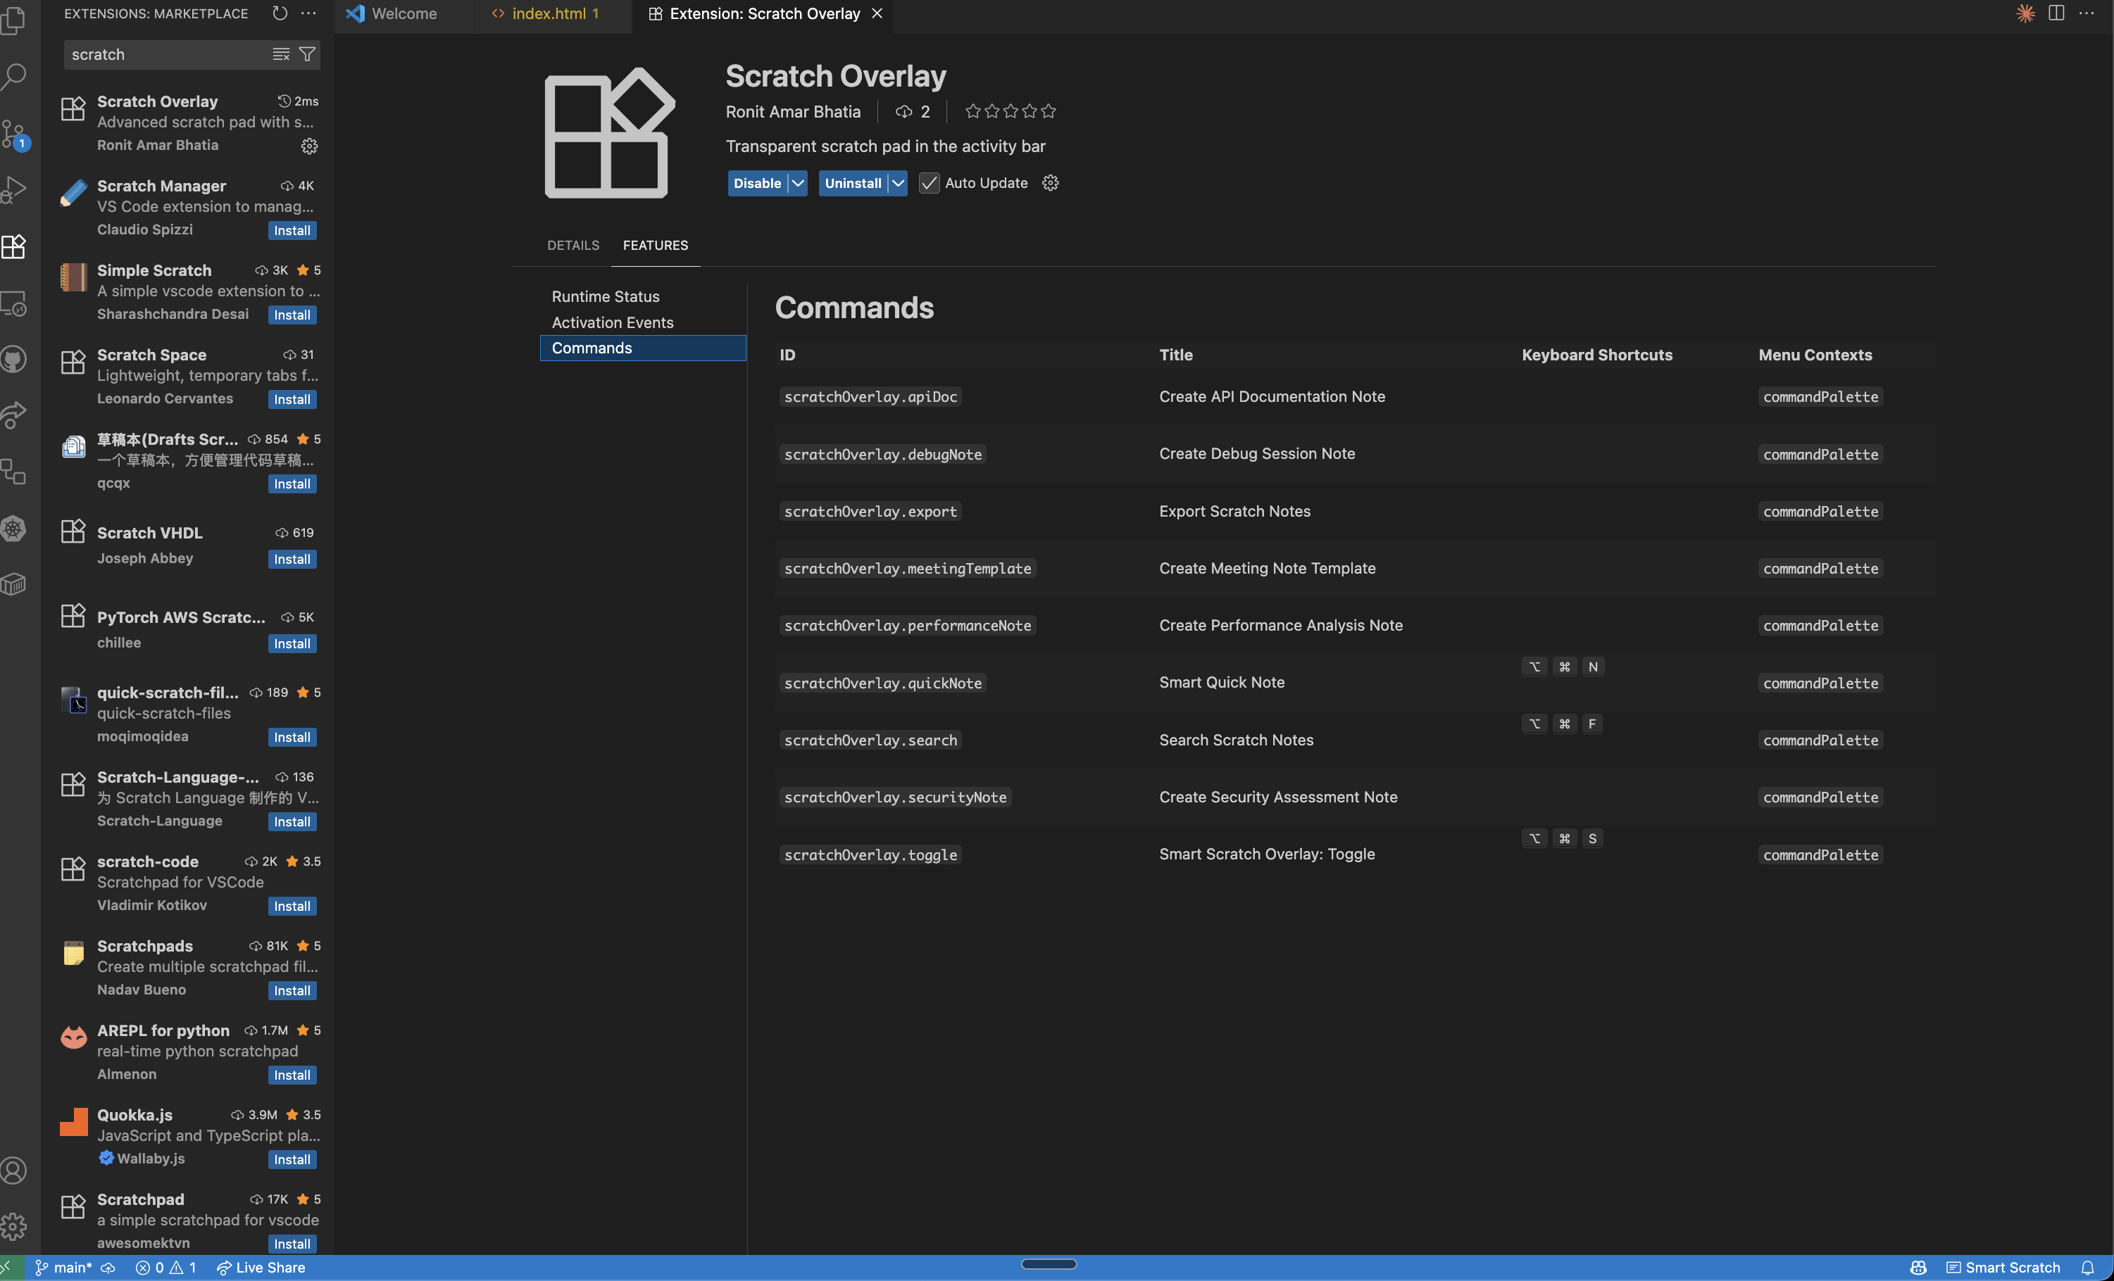Show errors and warnings in status bar
Viewport: 2114px width, 1281px height.
click(166, 1268)
